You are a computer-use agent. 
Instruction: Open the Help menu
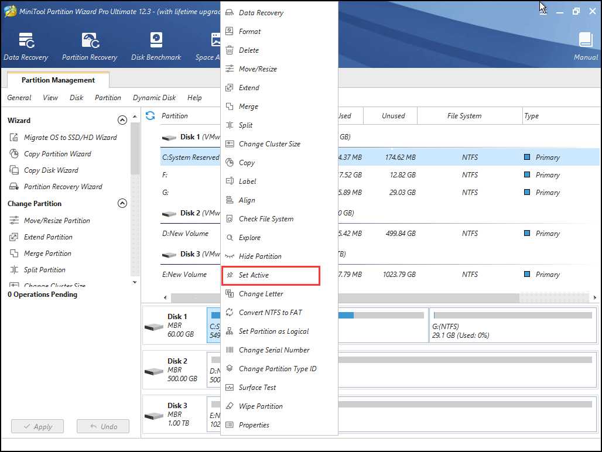pos(194,97)
